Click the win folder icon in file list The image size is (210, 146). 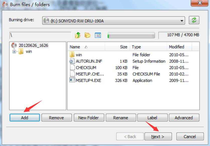click(72, 55)
